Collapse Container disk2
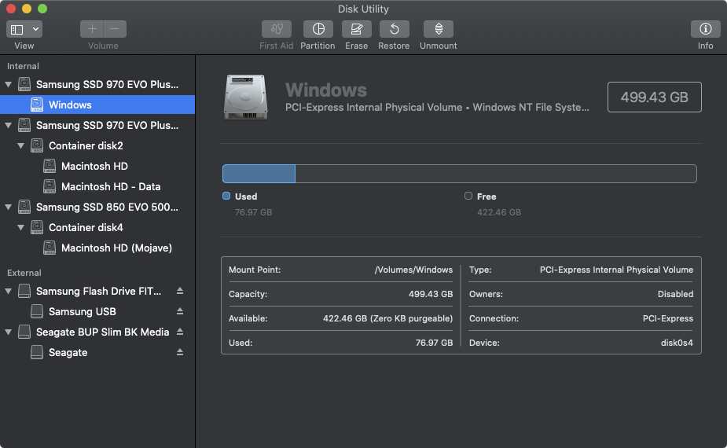Image resolution: width=727 pixels, height=448 pixels. pos(21,145)
